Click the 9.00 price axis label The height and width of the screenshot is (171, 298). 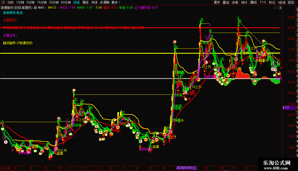click(x=291, y=17)
